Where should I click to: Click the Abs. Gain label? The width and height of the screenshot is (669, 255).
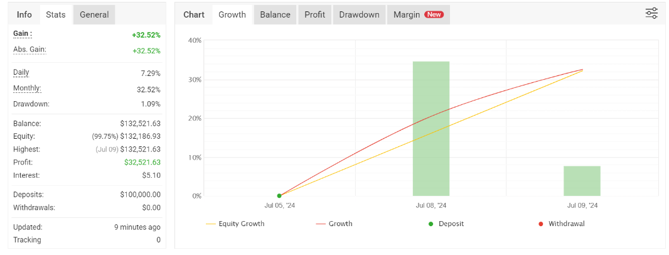29,50
